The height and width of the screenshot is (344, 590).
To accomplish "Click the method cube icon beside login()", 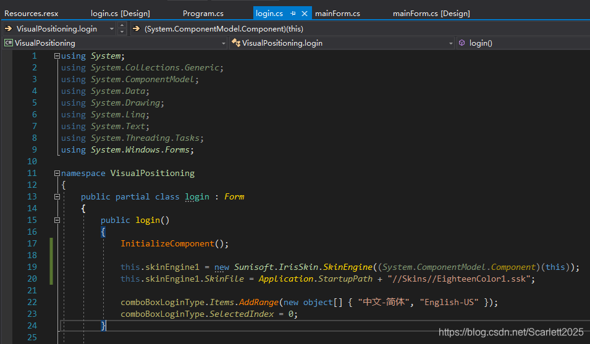I will (461, 43).
